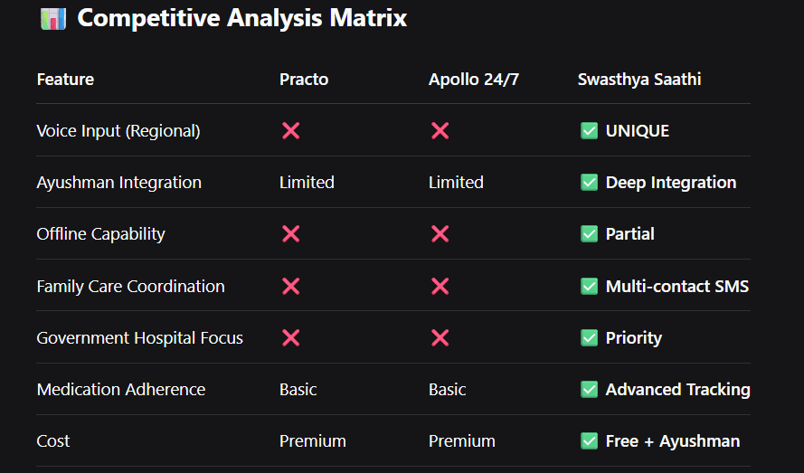
Task: Click Apollo 24/7's red cross for Offline Capability
Action: [x=440, y=234]
